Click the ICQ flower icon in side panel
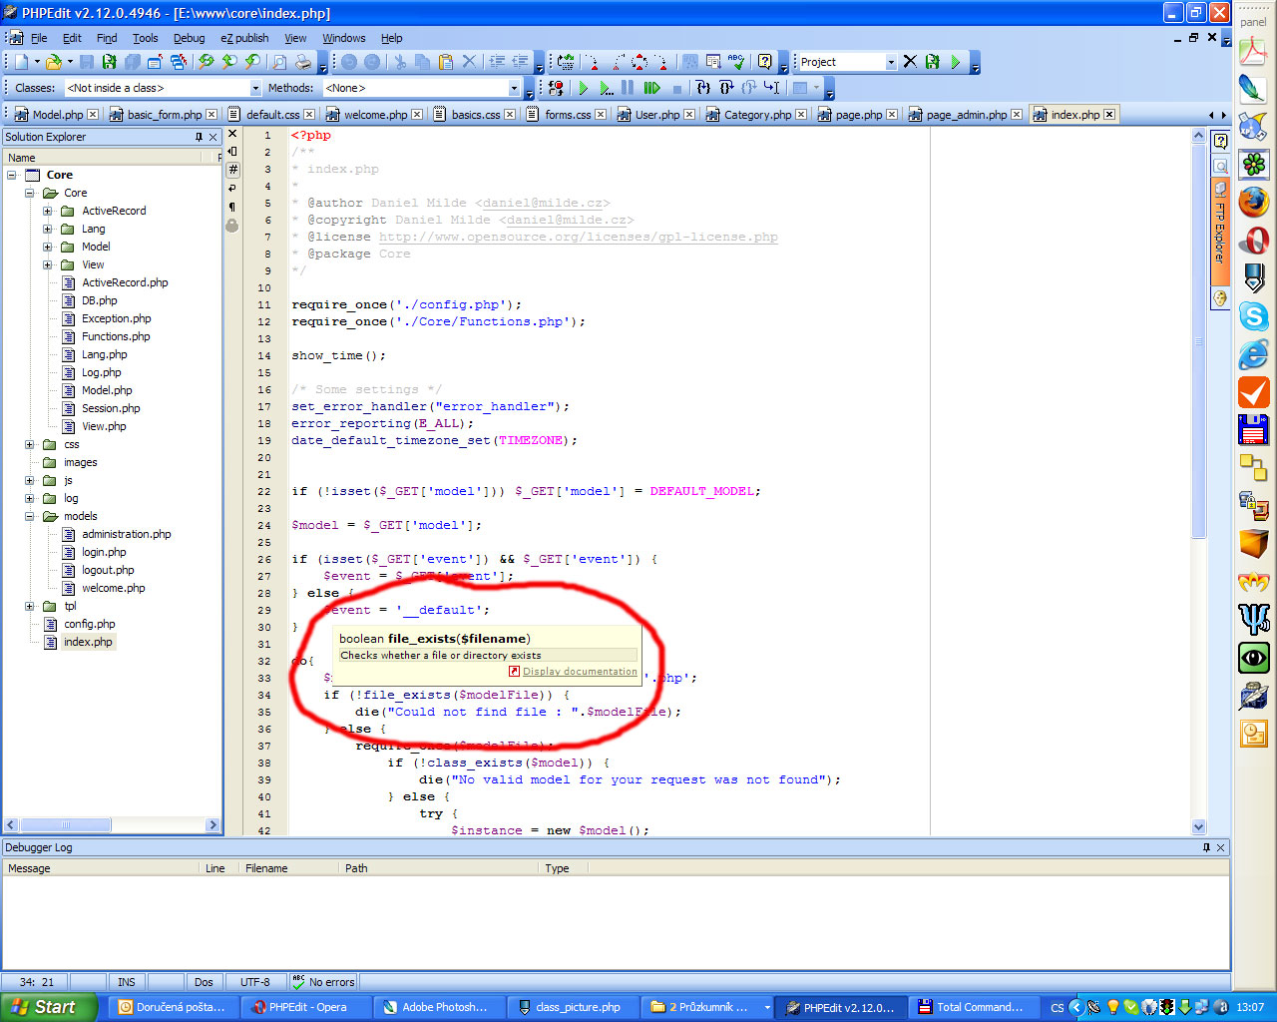Screen dimensions: 1277x1022 1253,165
